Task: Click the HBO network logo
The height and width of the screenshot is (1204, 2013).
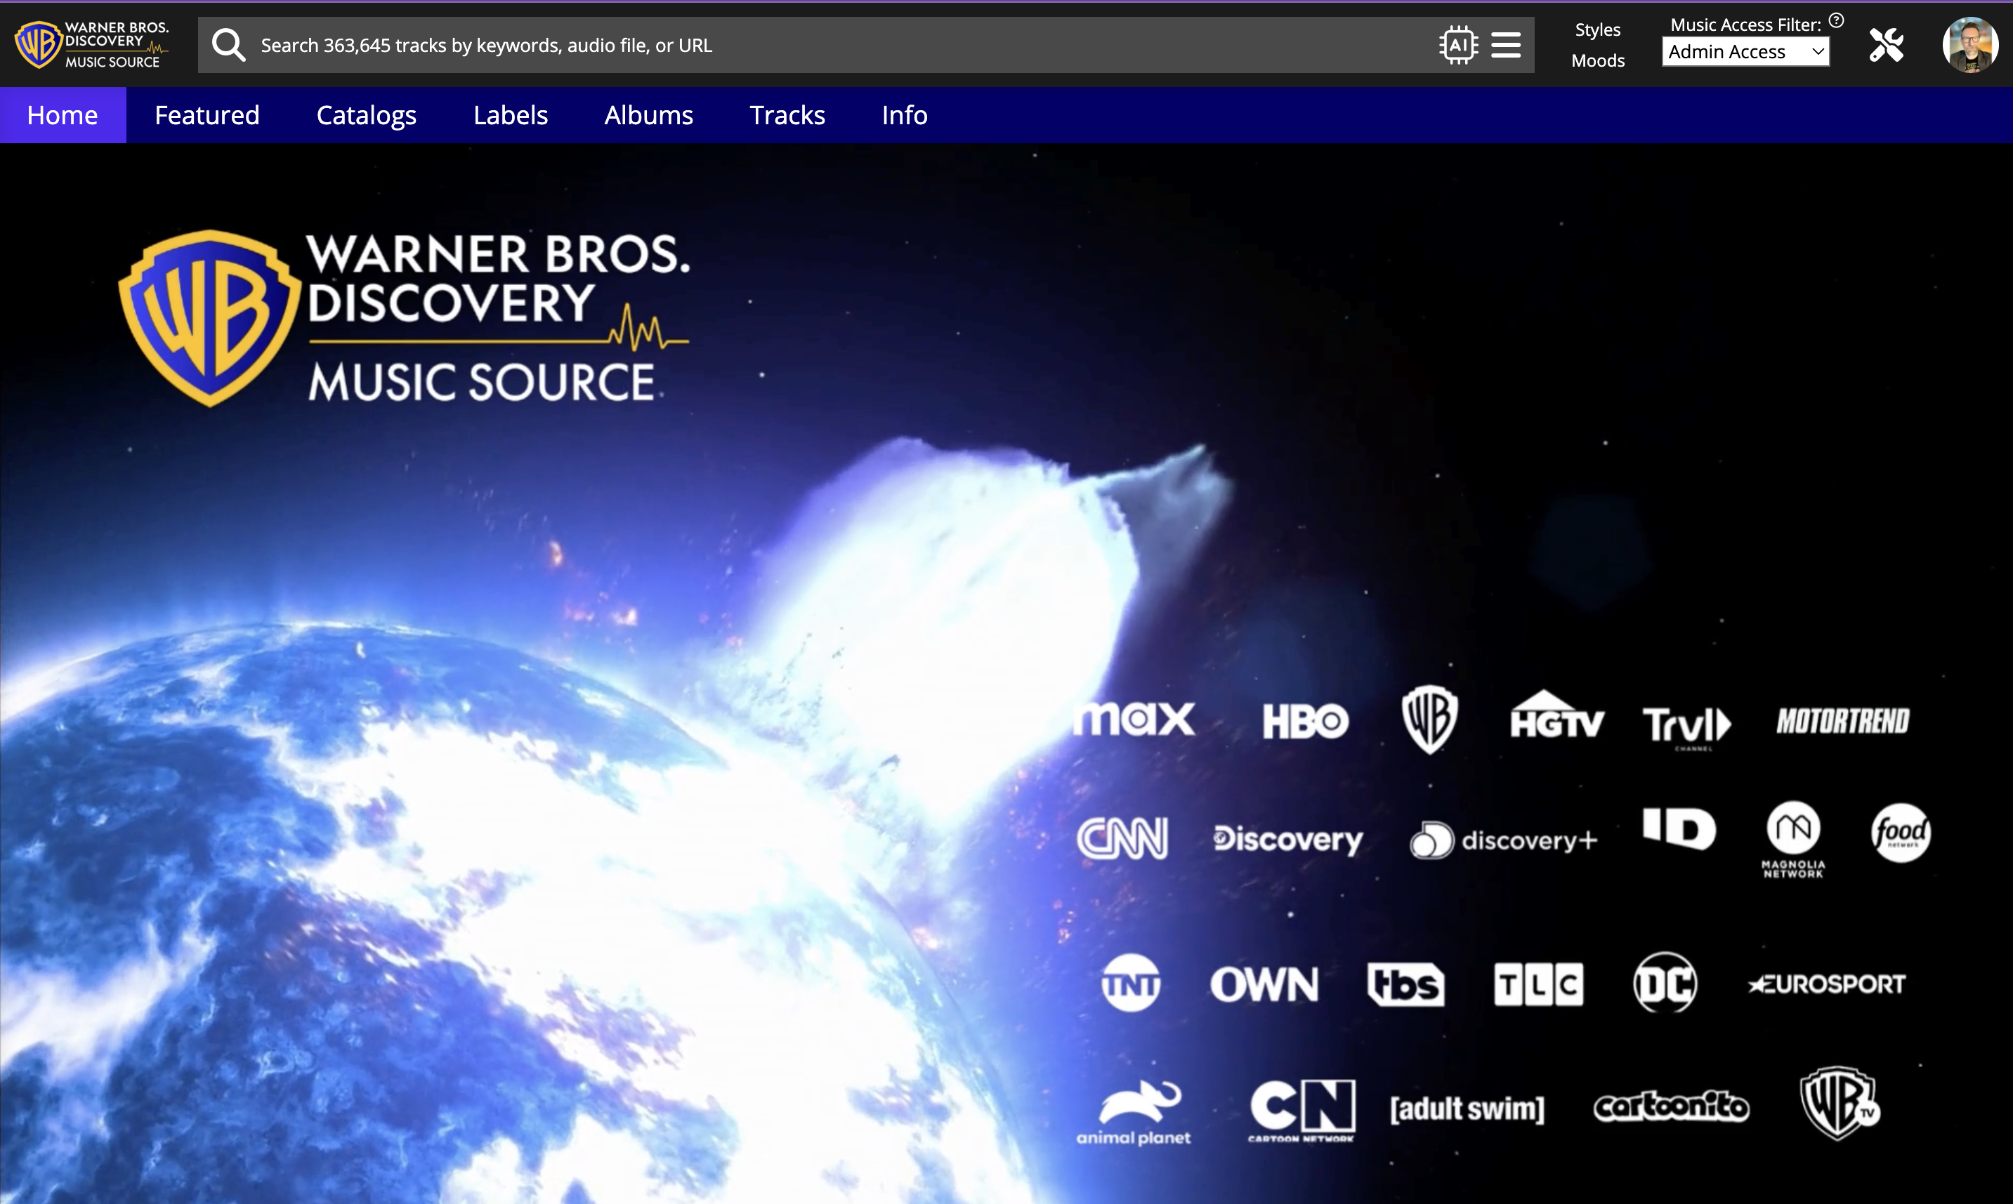Action: [1305, 721]
